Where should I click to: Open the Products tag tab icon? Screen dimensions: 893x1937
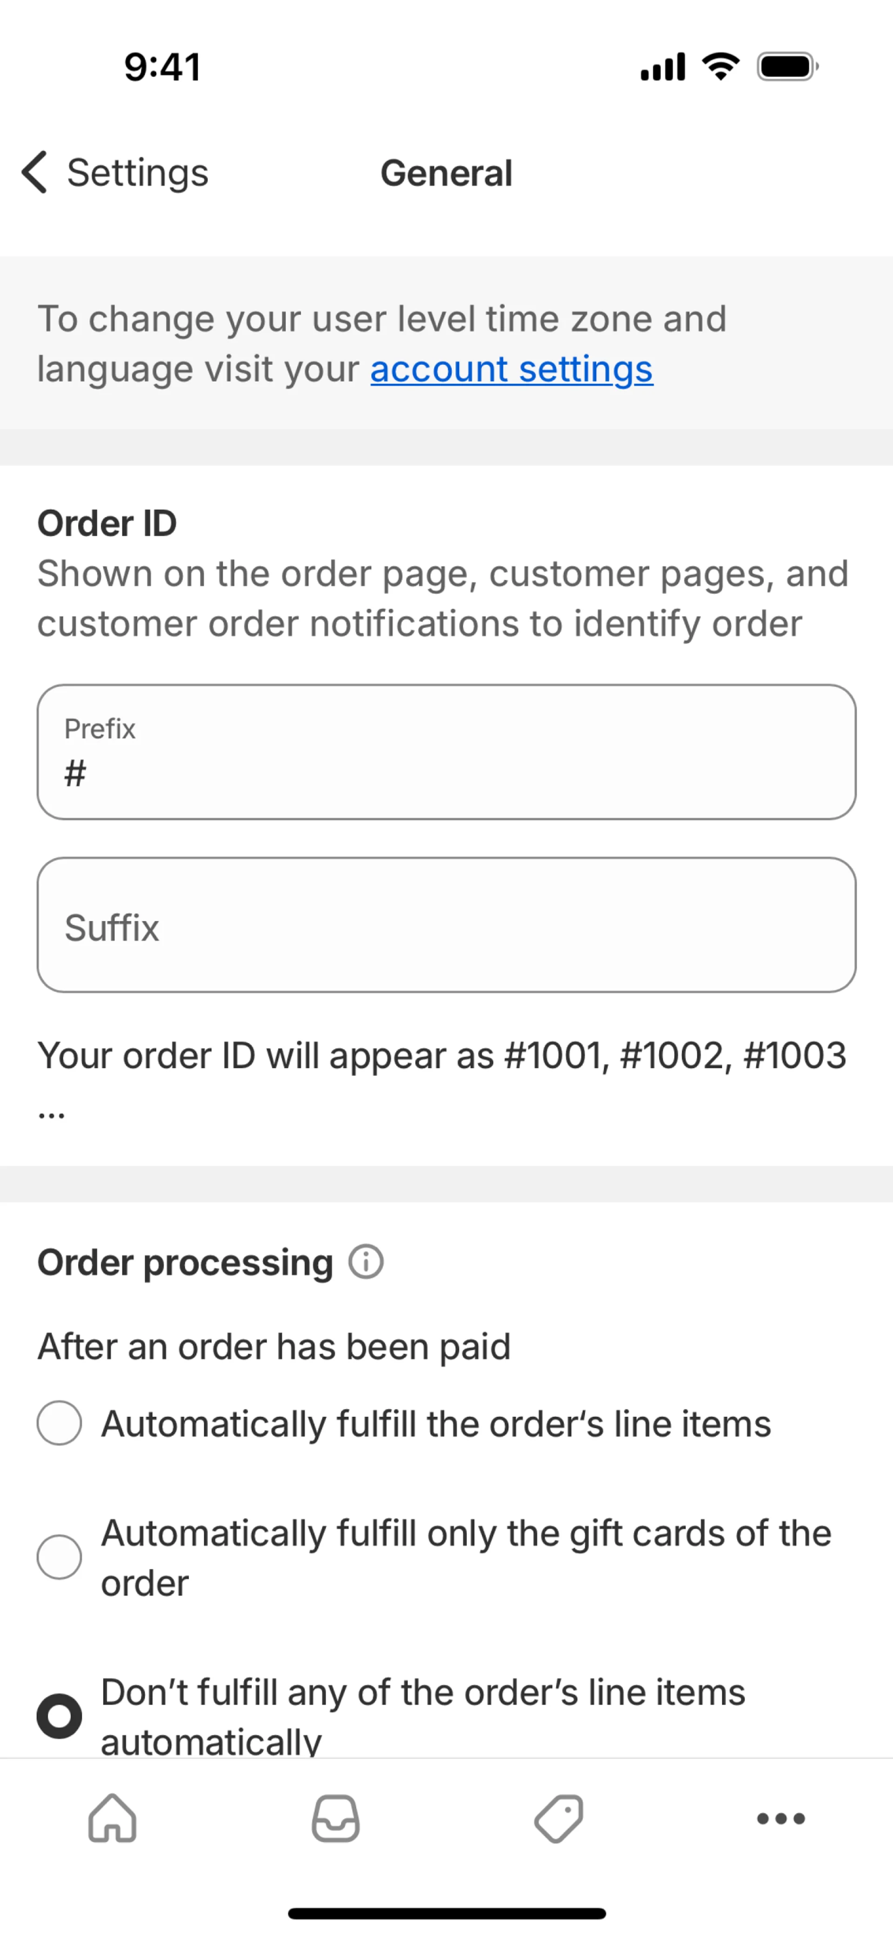559,1818
